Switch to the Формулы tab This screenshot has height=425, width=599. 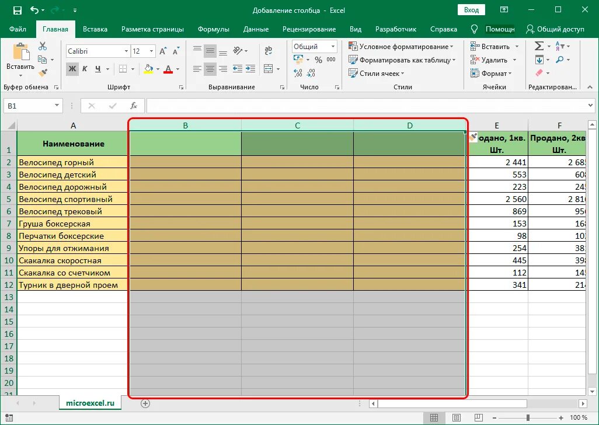pyautogui.click(x=214, y=29)
